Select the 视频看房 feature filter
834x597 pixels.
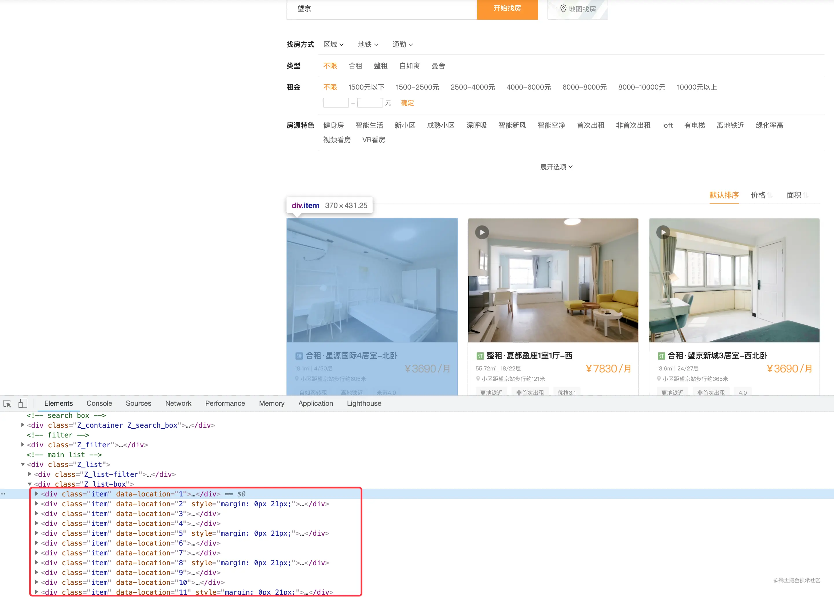(x=337, y=140)
